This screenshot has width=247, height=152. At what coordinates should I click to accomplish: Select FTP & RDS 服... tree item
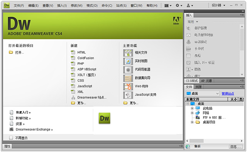pyautogui.click(x=214, y=117)
